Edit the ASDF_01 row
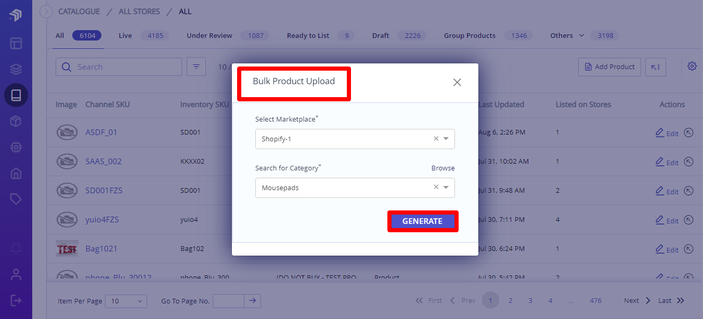This screenshot has width=703, height=319. [x=667, y=133]
